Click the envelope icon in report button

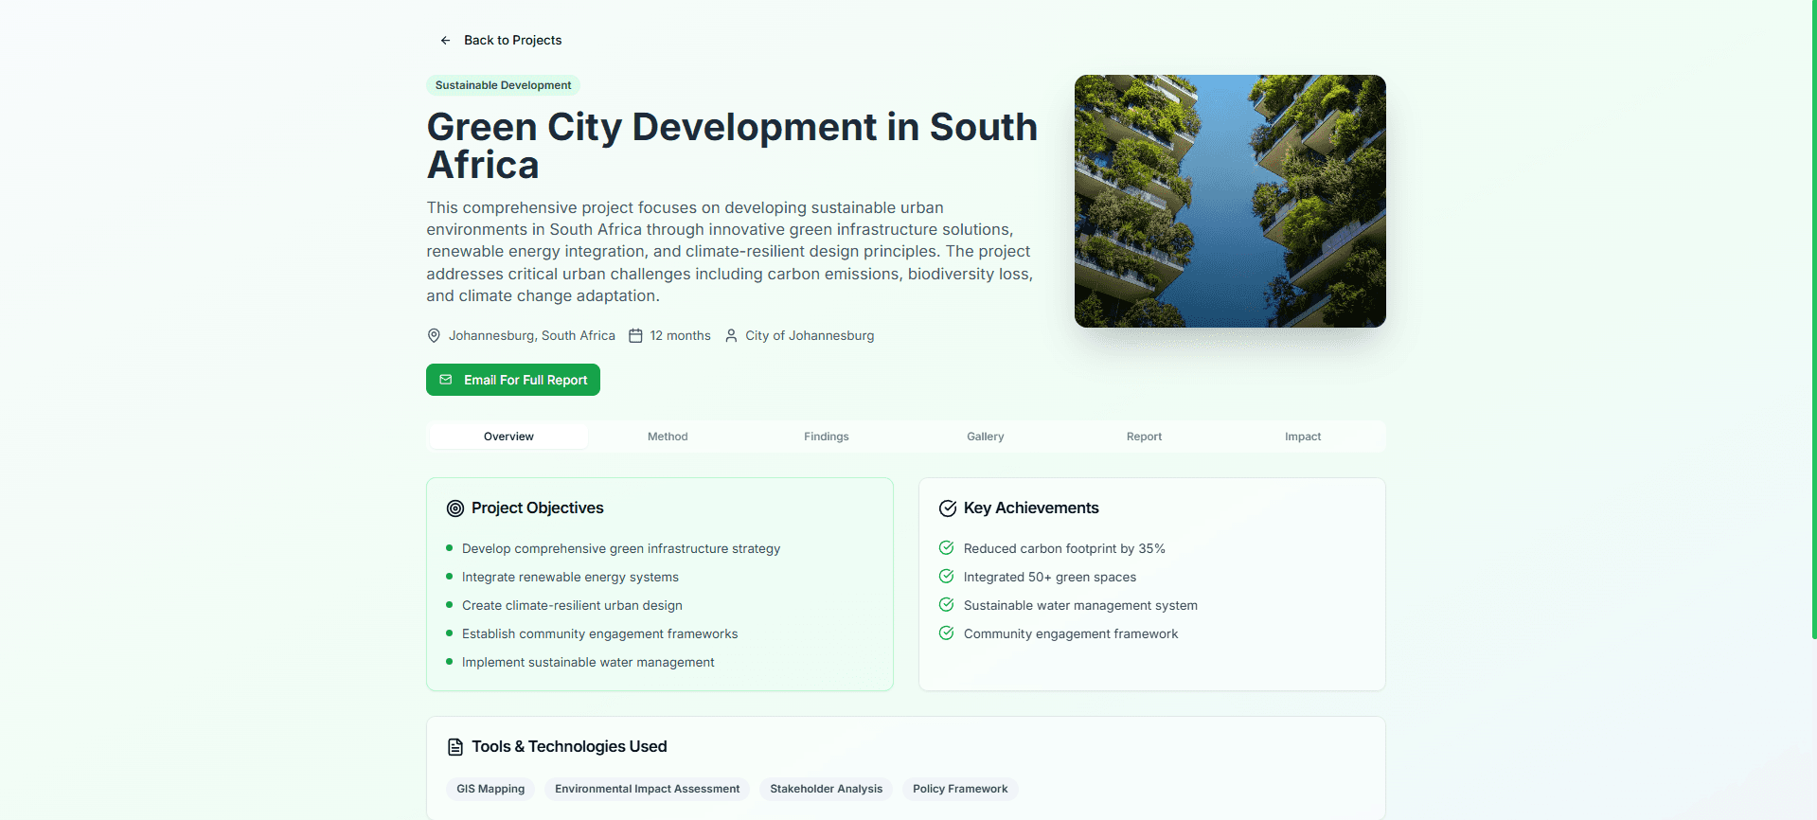point(446,380)
